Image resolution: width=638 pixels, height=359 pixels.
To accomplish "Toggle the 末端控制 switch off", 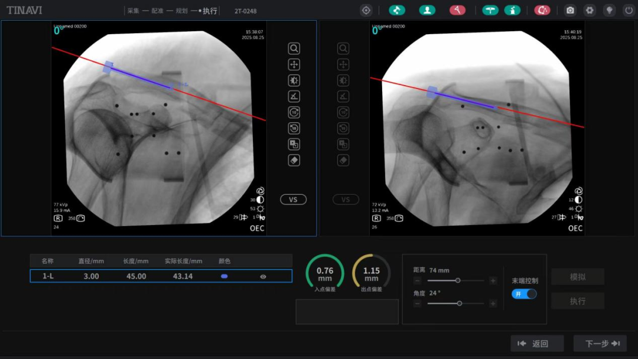I will pos(524,294).
